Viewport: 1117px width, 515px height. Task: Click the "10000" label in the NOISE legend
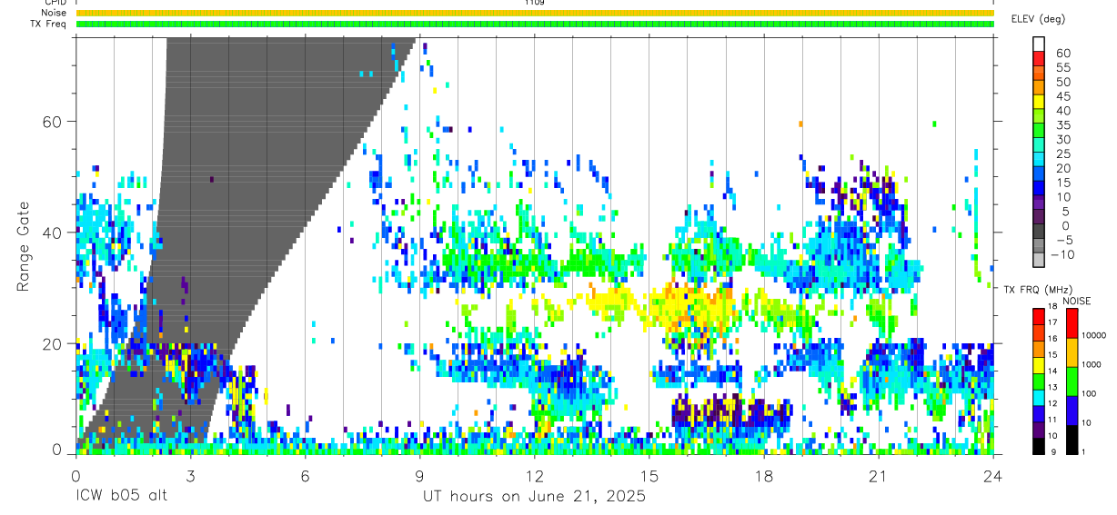pyautogui.click(x=1094, y=336)
